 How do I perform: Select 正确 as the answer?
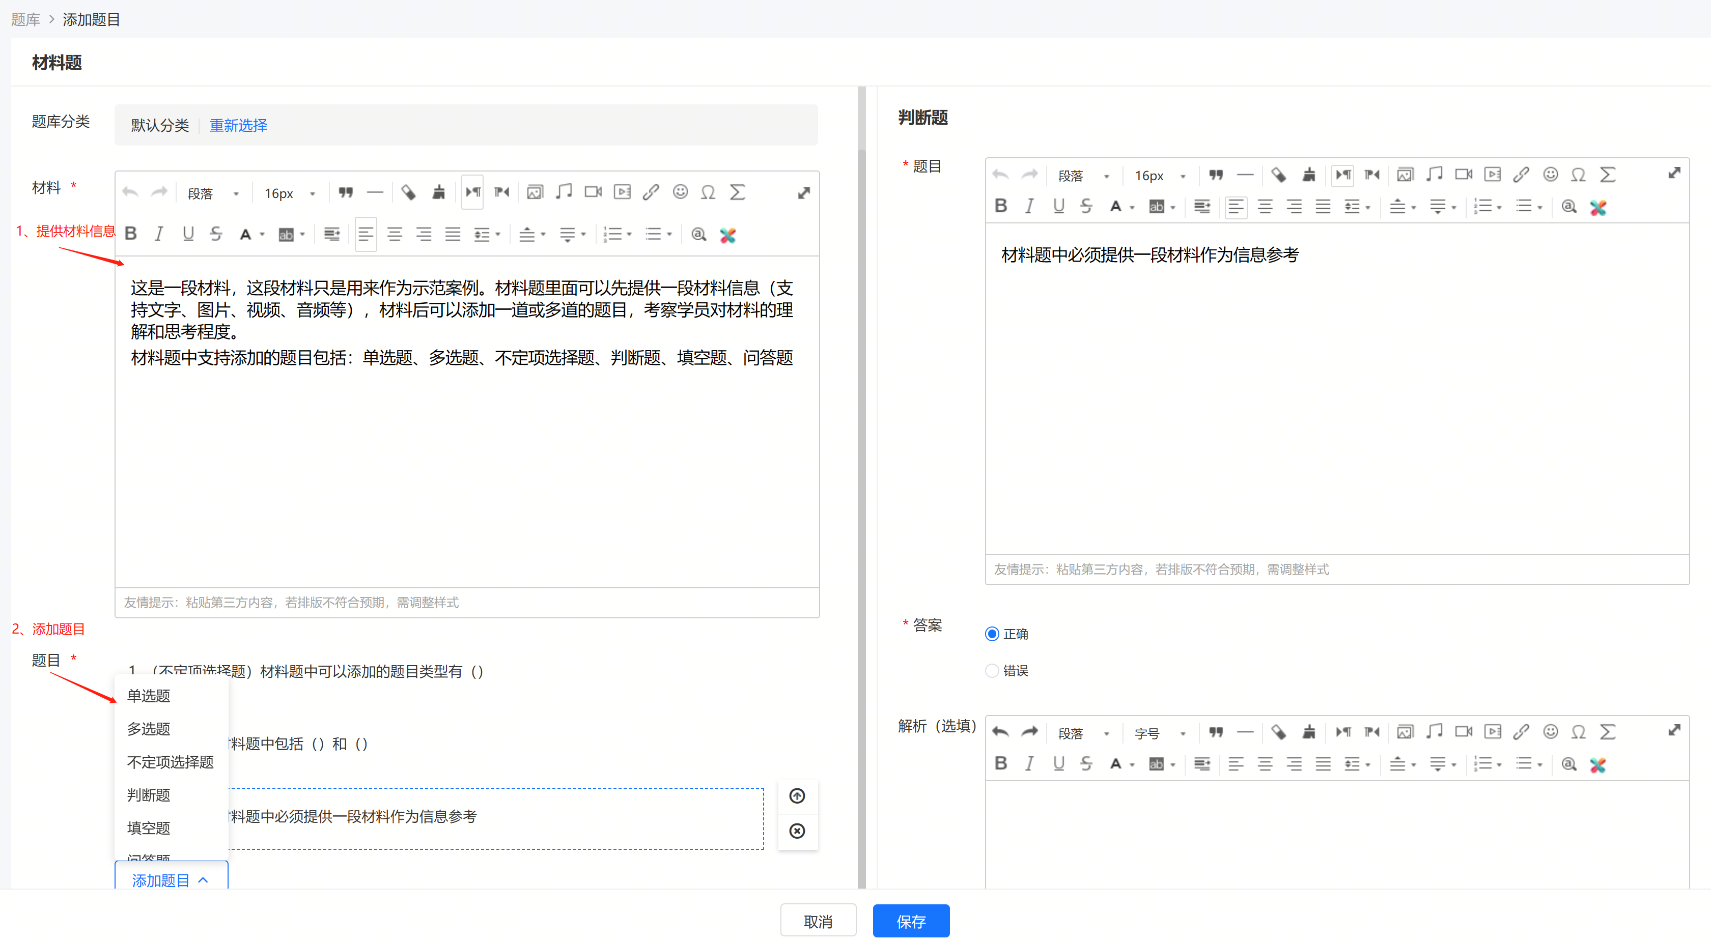(992, 634)
